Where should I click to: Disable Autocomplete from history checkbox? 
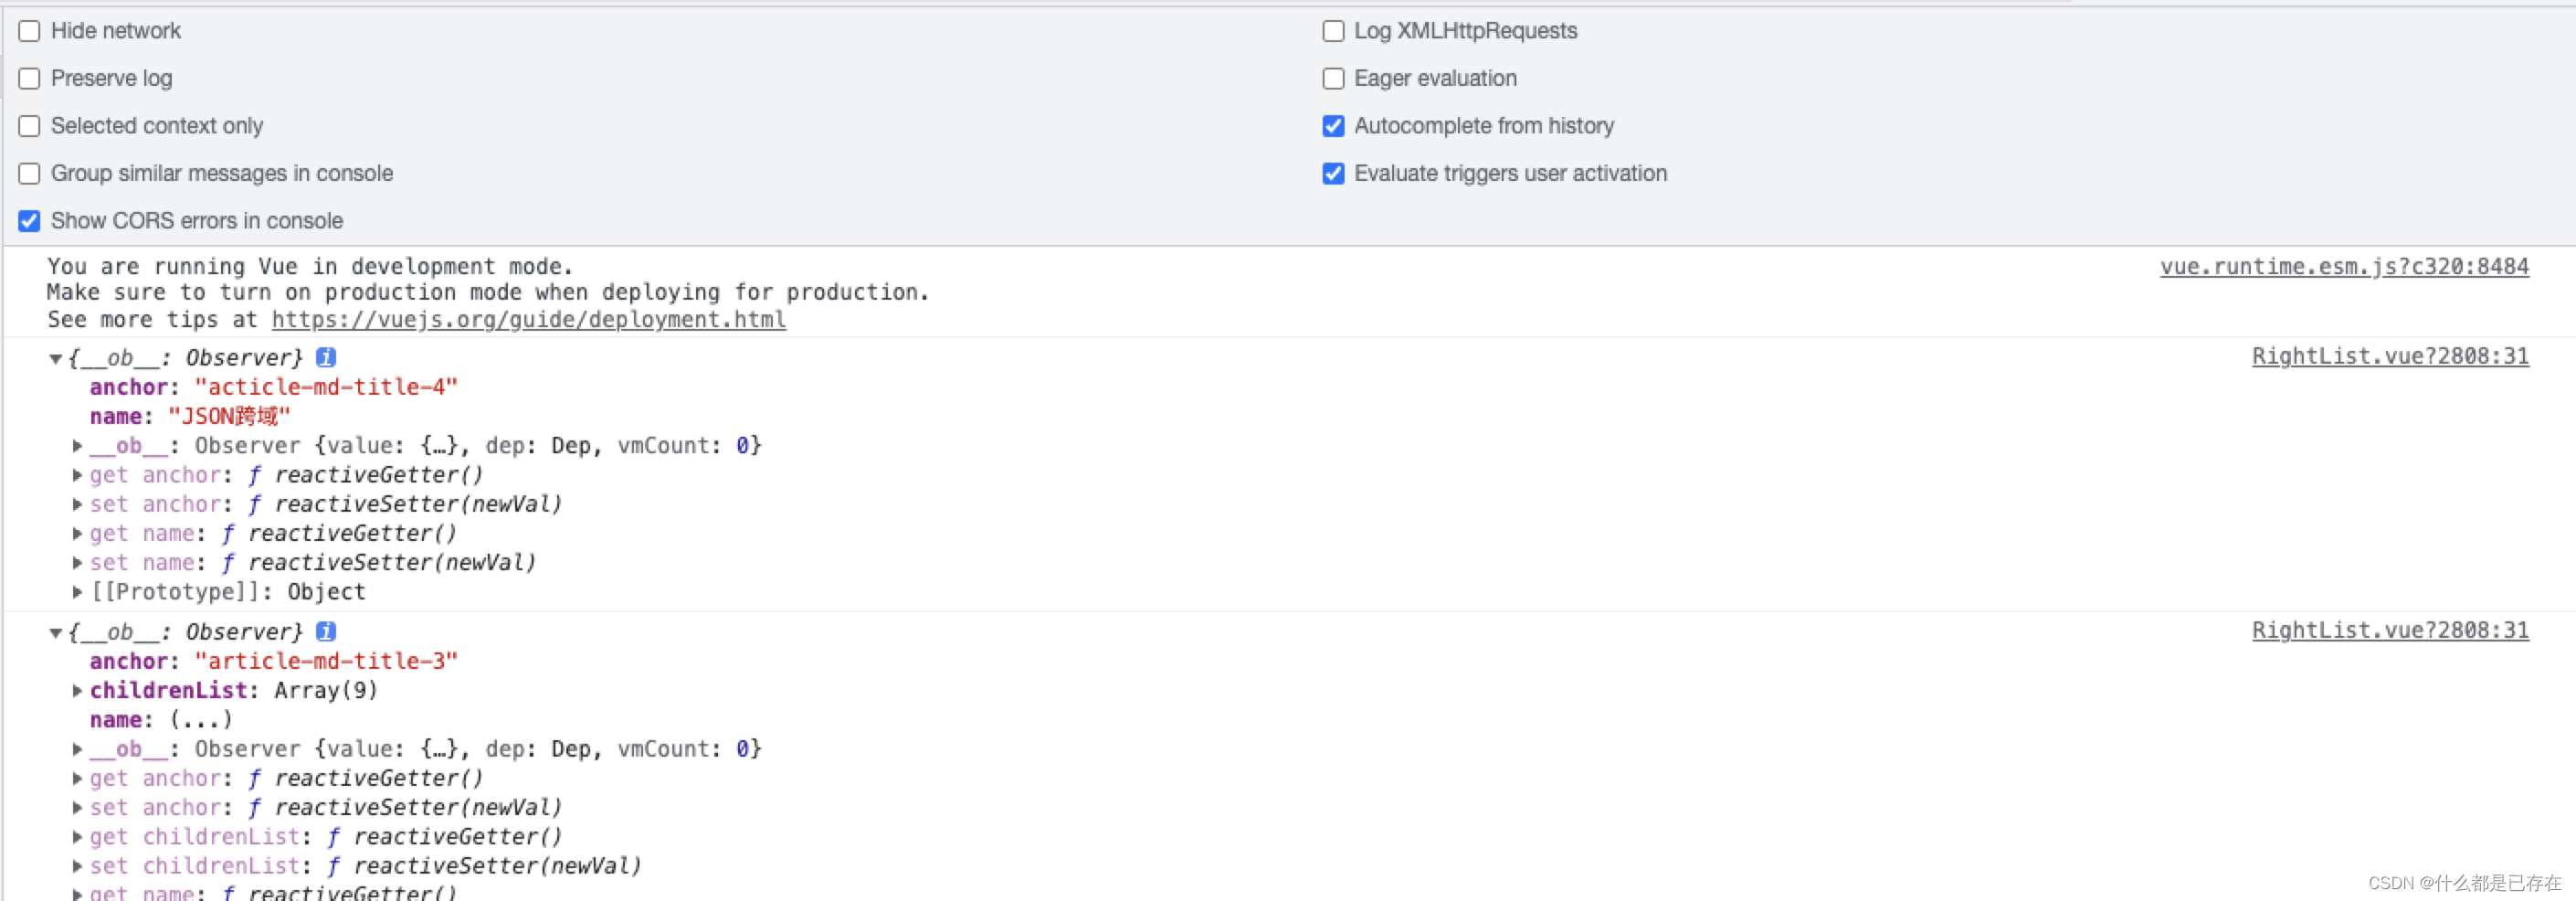1333,126
